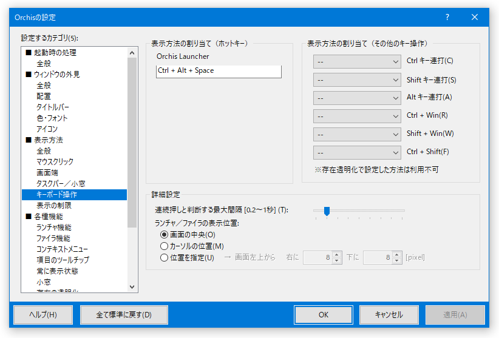This screenshot has height=338, width=499.
Task: Collapse the 各種機能 category
Action: tap(29, 217)
